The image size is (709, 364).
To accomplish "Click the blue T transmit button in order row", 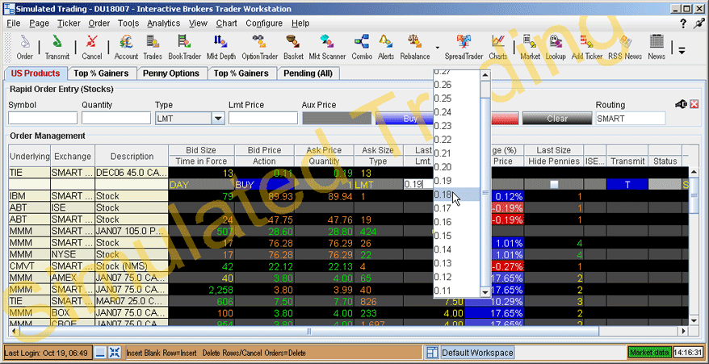I will [x=627, y=184].
